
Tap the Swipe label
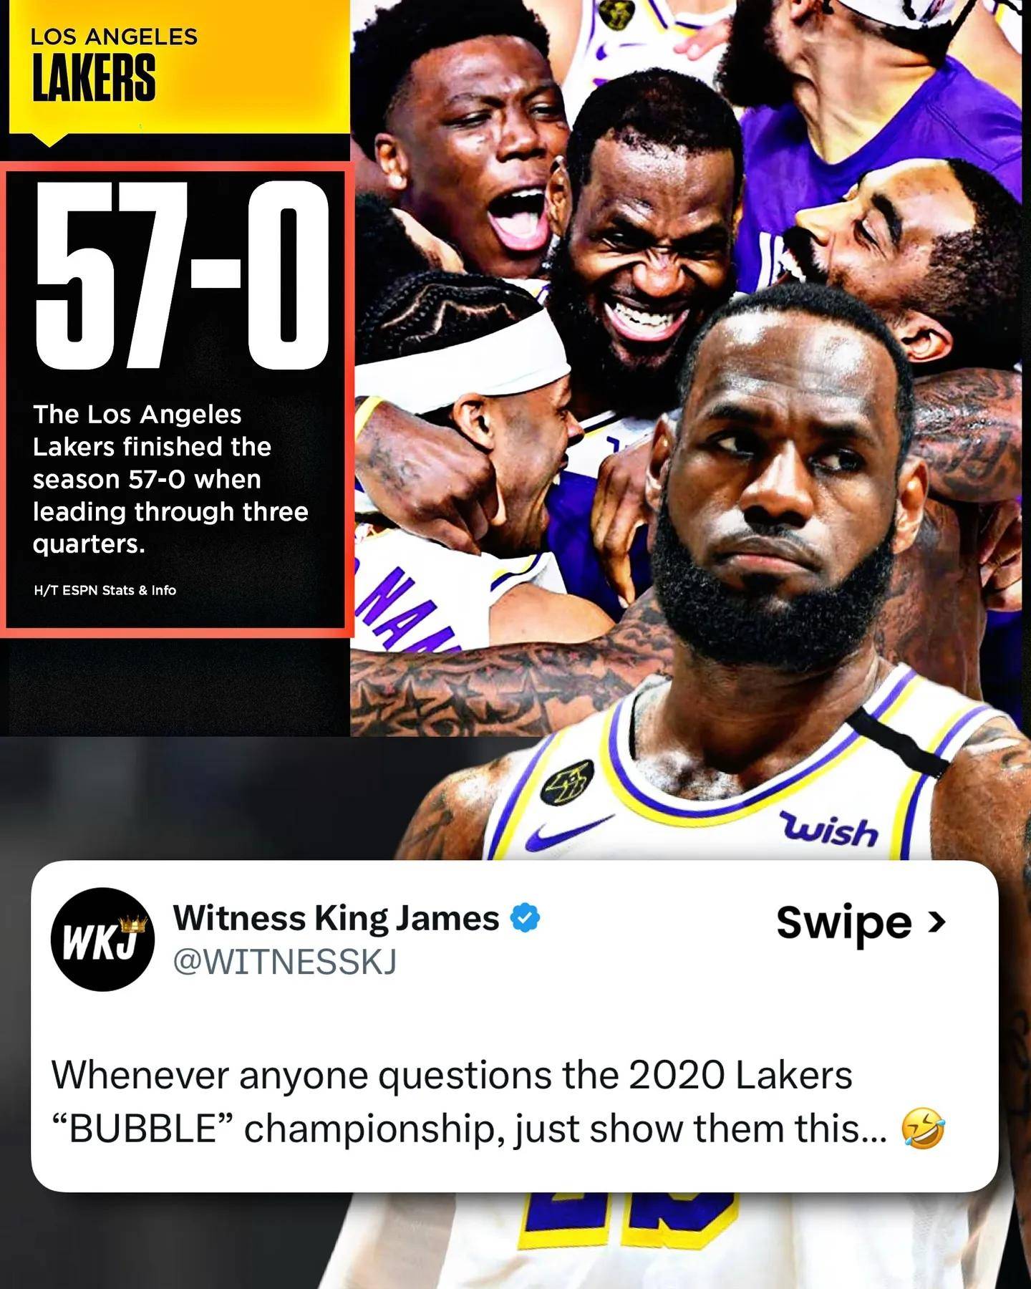pyautogui.click(x=844, y=924)
